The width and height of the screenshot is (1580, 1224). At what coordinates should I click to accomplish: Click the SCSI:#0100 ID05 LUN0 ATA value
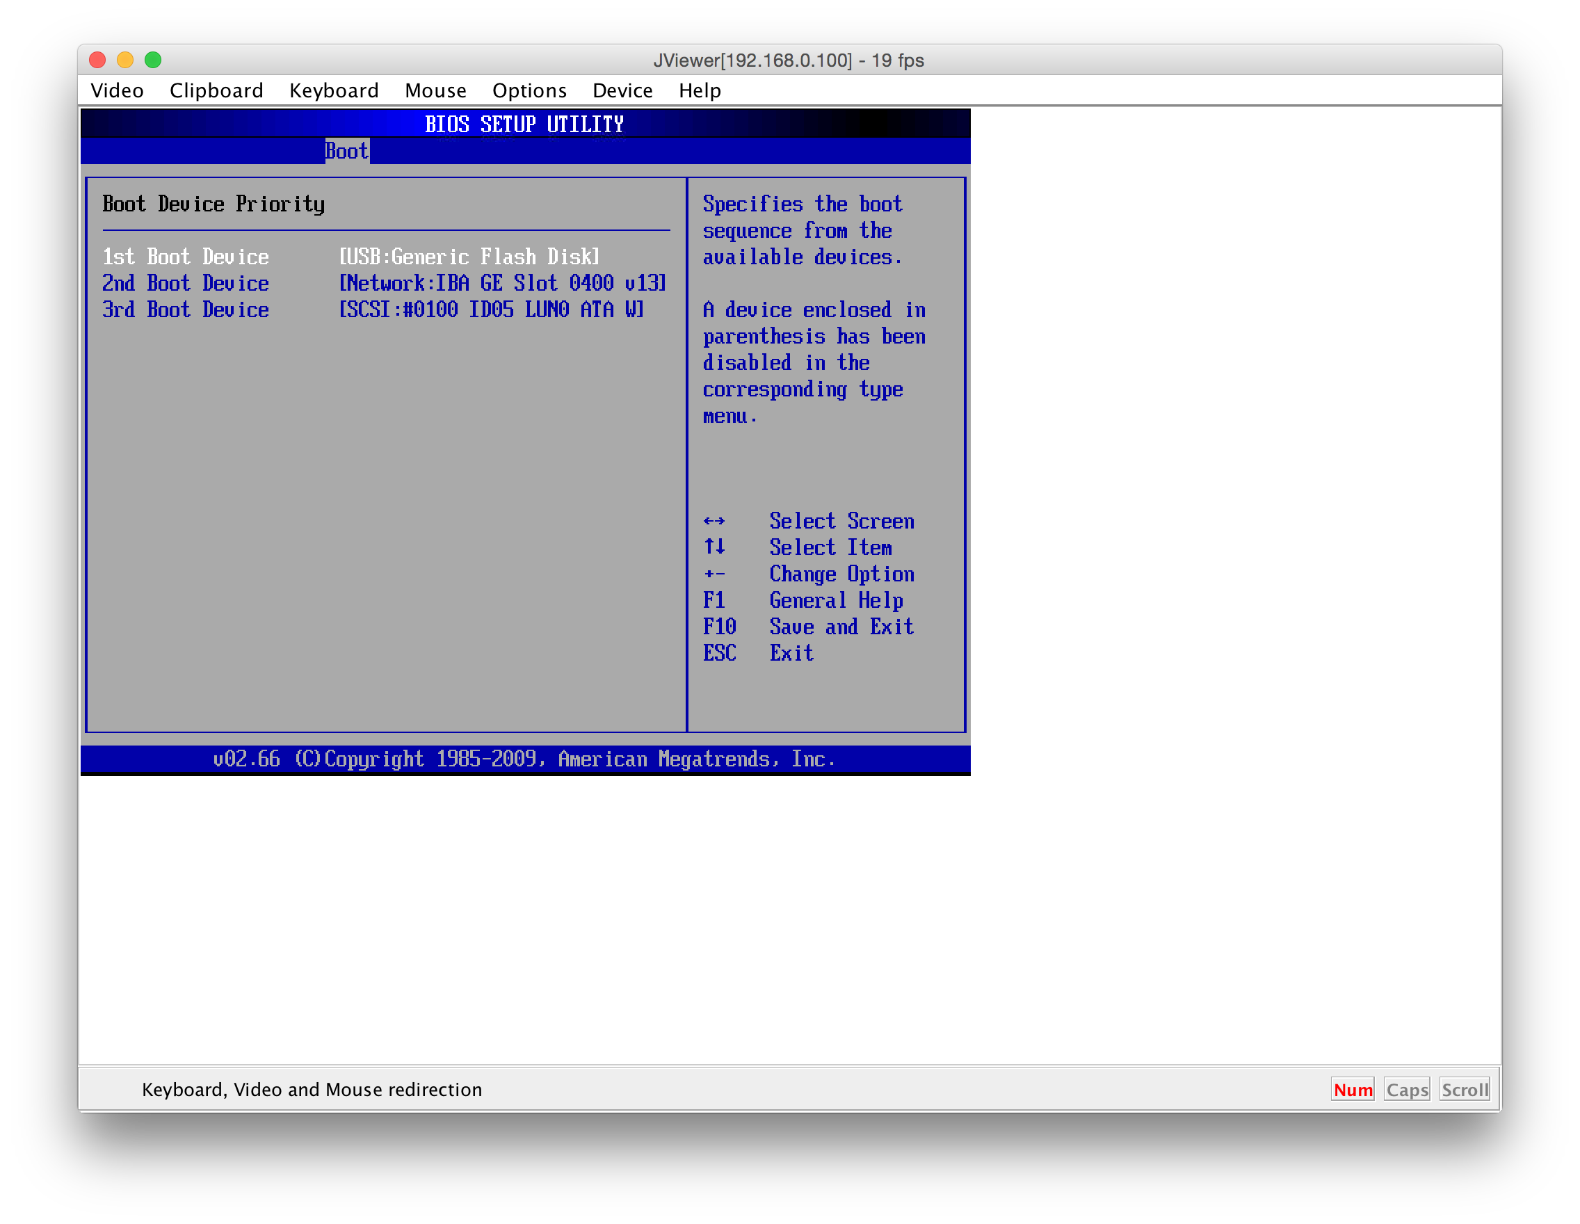pyautogui.click(x=491, y=309)
